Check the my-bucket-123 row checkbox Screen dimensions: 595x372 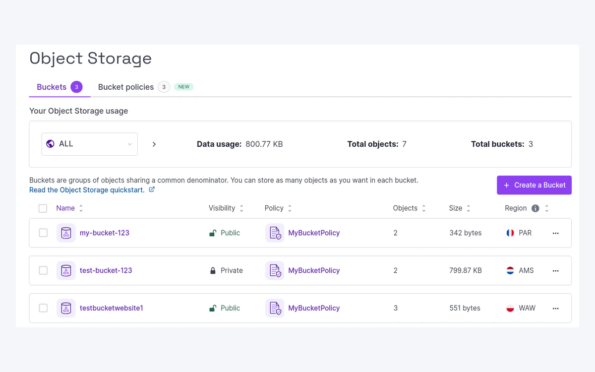pyautogui.click(x=43, y=233)
